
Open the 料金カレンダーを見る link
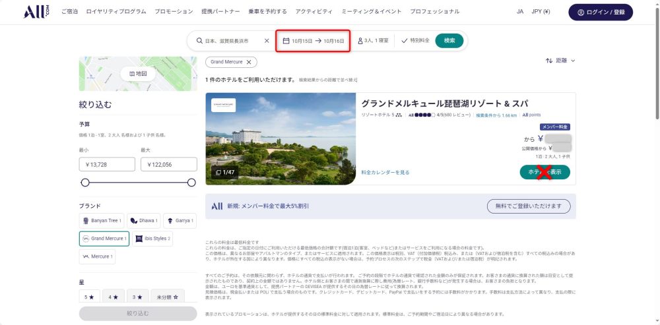(x=385, y=172)
